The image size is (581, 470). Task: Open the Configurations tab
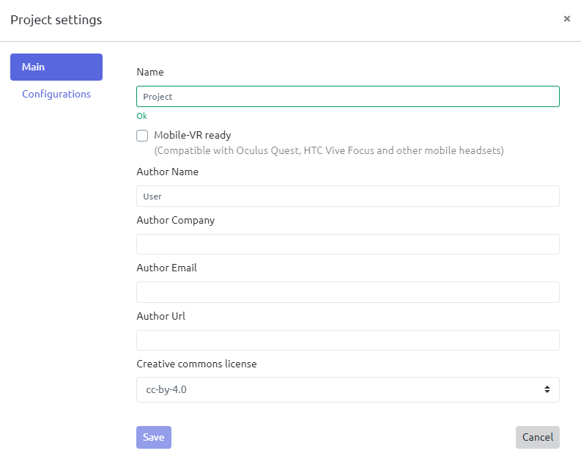click(x=56, y=94)
